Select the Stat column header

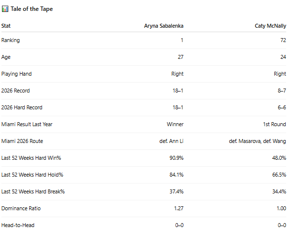[6, 26]
